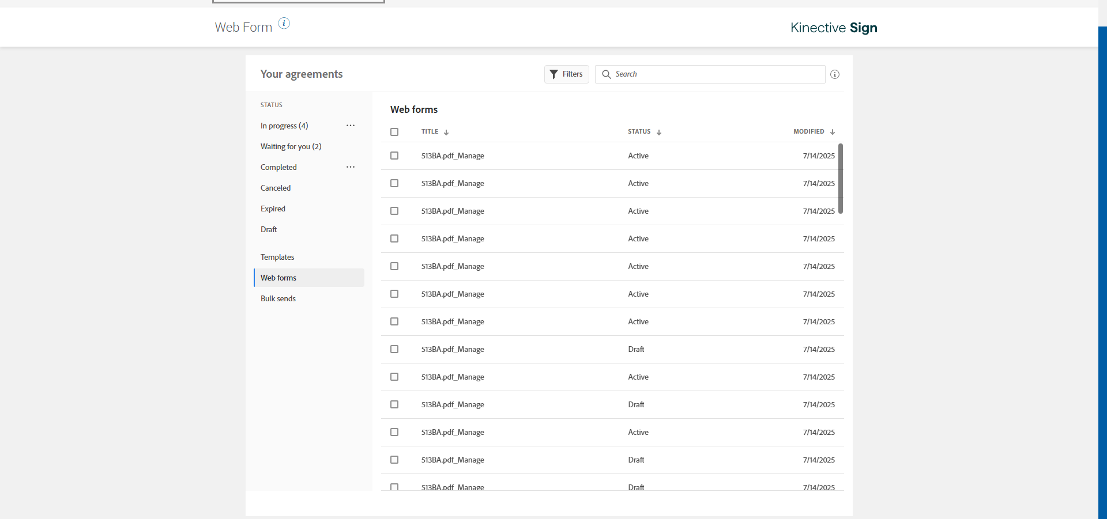Open the Filters button
The width and height of the screenshot is (1107, 519).
pyautogui.click(x=566, y=74)
